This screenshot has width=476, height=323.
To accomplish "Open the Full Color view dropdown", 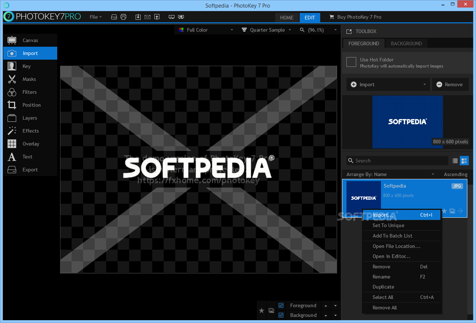I will pyautogui.click(x=206, y=30).
